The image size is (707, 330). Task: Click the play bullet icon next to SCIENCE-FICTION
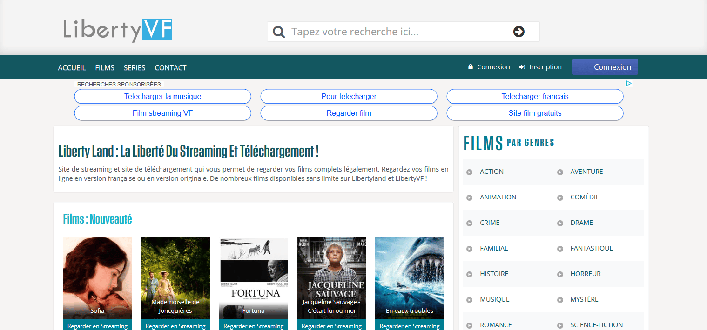point(560,325)
